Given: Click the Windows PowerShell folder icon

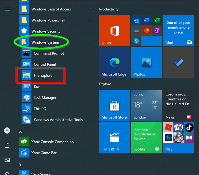Looking at the screenshot, I should coord(24,20).
